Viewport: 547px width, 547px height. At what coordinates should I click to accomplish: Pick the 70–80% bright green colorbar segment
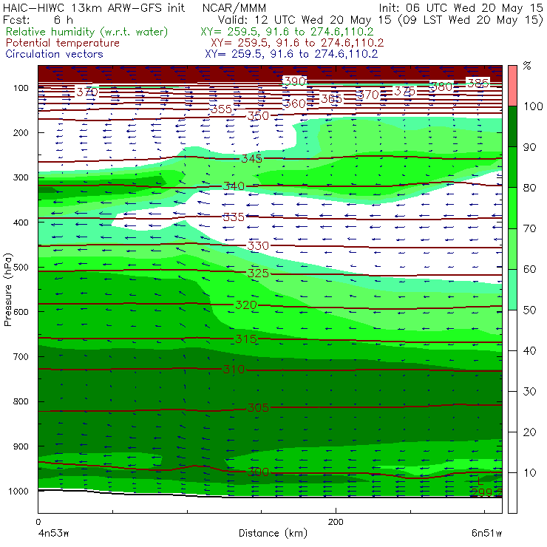pos(512,208)
